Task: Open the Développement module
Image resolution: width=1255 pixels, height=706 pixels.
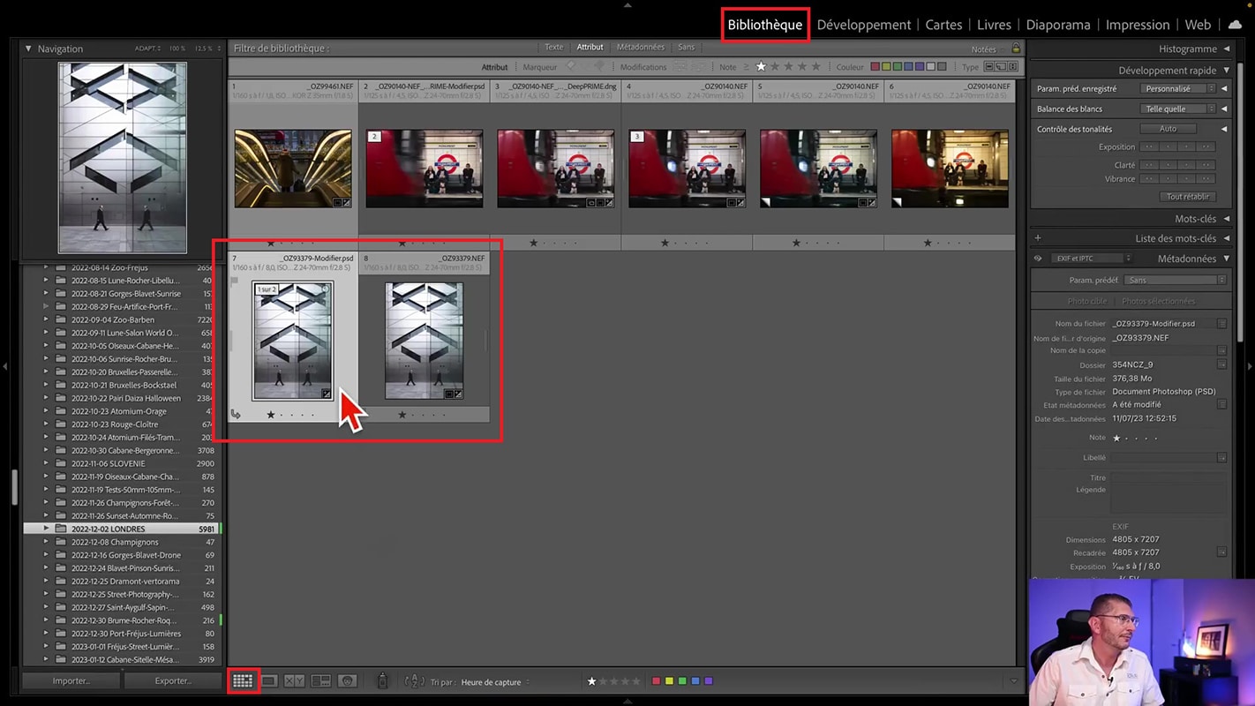Action: tap(864, 25)
